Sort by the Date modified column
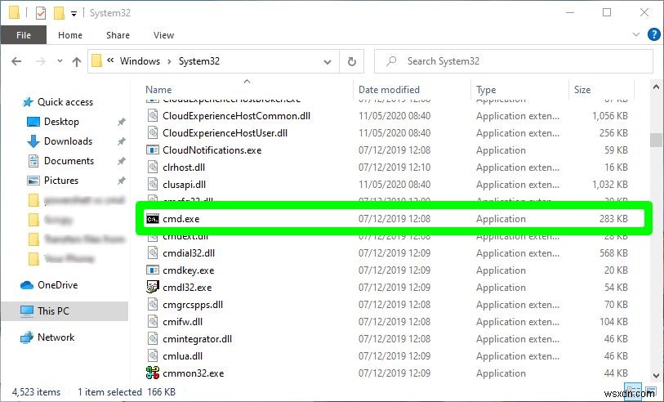Image resolution: width=664 pixels, height=402 pixels. tap(389, 90)
